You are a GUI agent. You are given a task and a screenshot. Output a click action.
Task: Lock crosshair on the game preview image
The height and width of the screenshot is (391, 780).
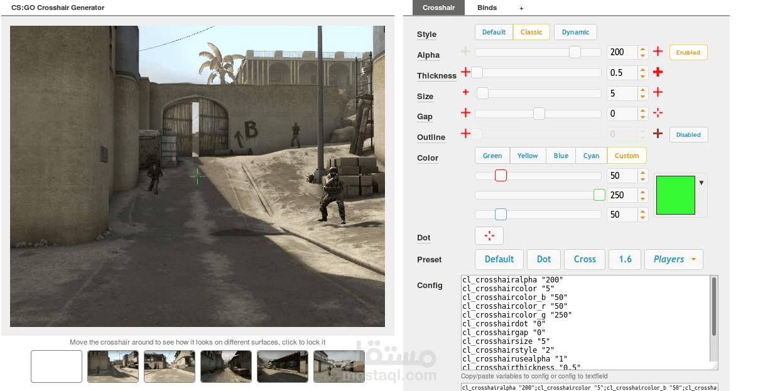tap(197, 176)
